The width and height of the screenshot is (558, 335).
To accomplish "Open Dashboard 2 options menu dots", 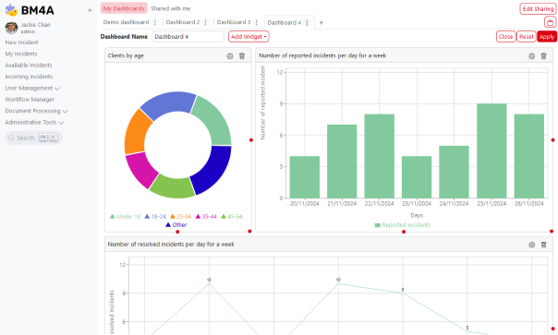I will 205,22.
